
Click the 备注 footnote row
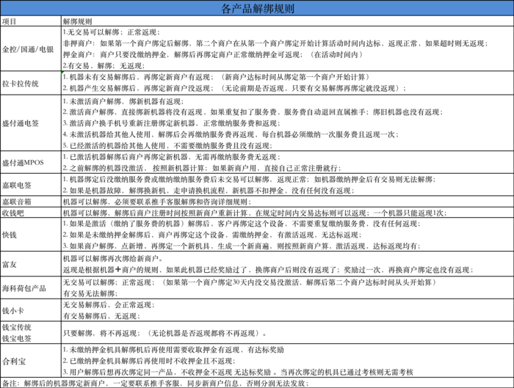(x=257, y=383)
